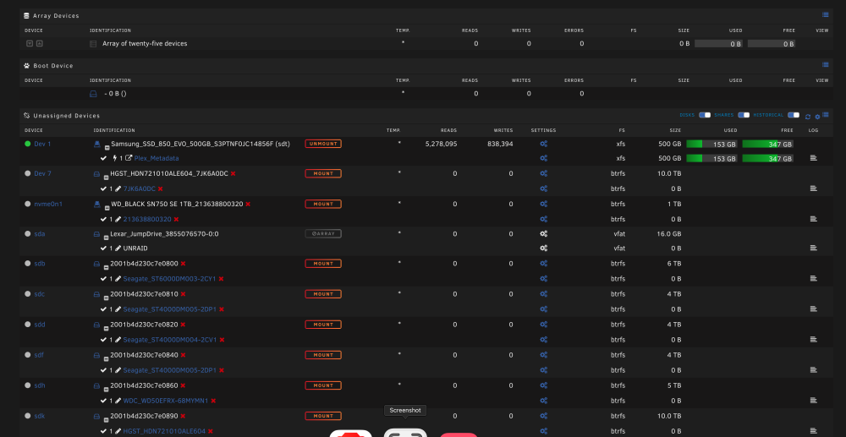Mount the WD_BLACK SN750 disk
This screenshot has height=437, width=846.
click(x=323, y=205)
